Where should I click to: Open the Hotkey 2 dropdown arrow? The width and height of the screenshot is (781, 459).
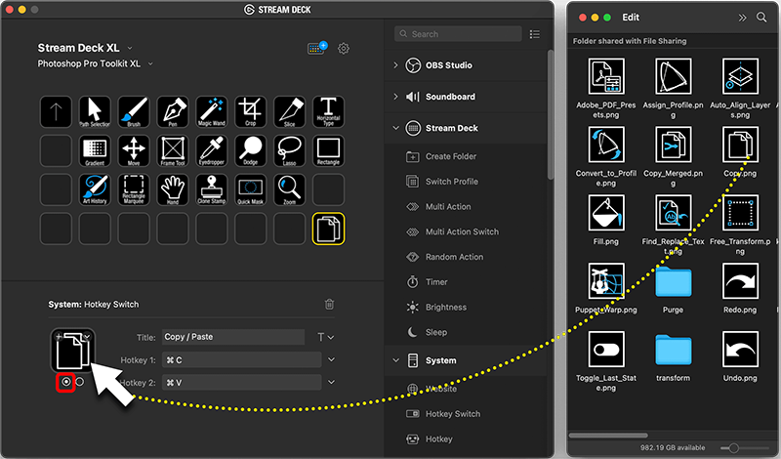click(331, 382)
